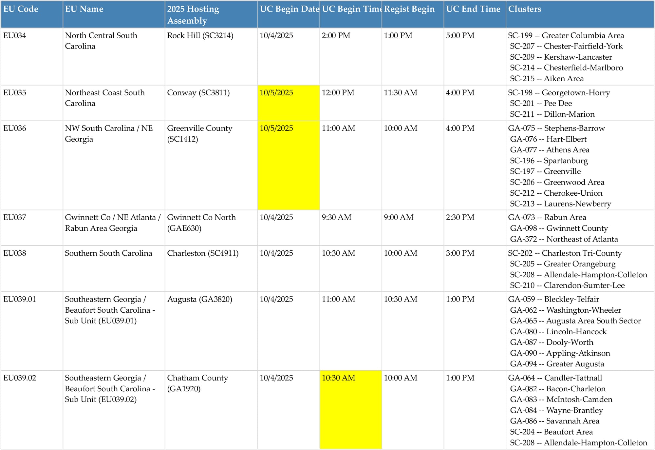Image resolution: width=655 pixels, height=450 pixels.
Task: Select the Augusta (GA3820) cell
Action: click(199, 299)
